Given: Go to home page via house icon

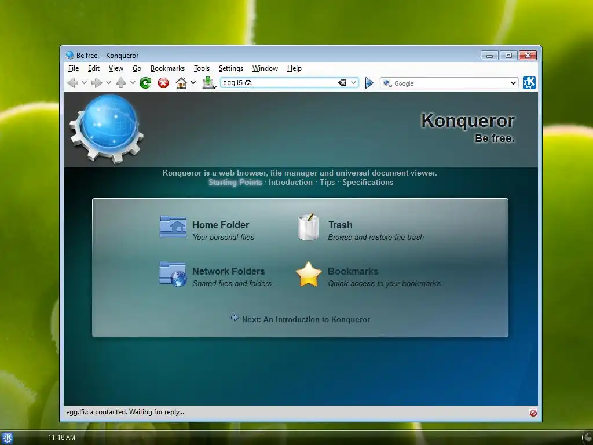Looking at the screenshot, I should [181, 83].
